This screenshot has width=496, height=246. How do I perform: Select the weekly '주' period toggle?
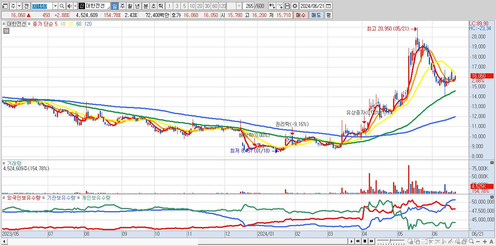[122, 6]
